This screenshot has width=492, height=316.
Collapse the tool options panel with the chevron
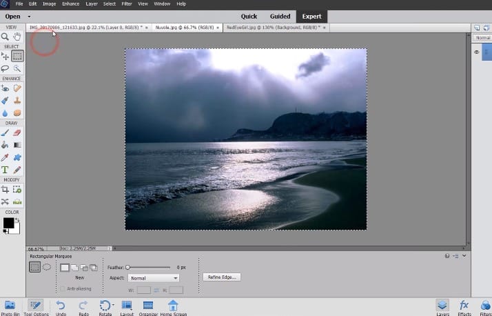(x=464, y=256)
